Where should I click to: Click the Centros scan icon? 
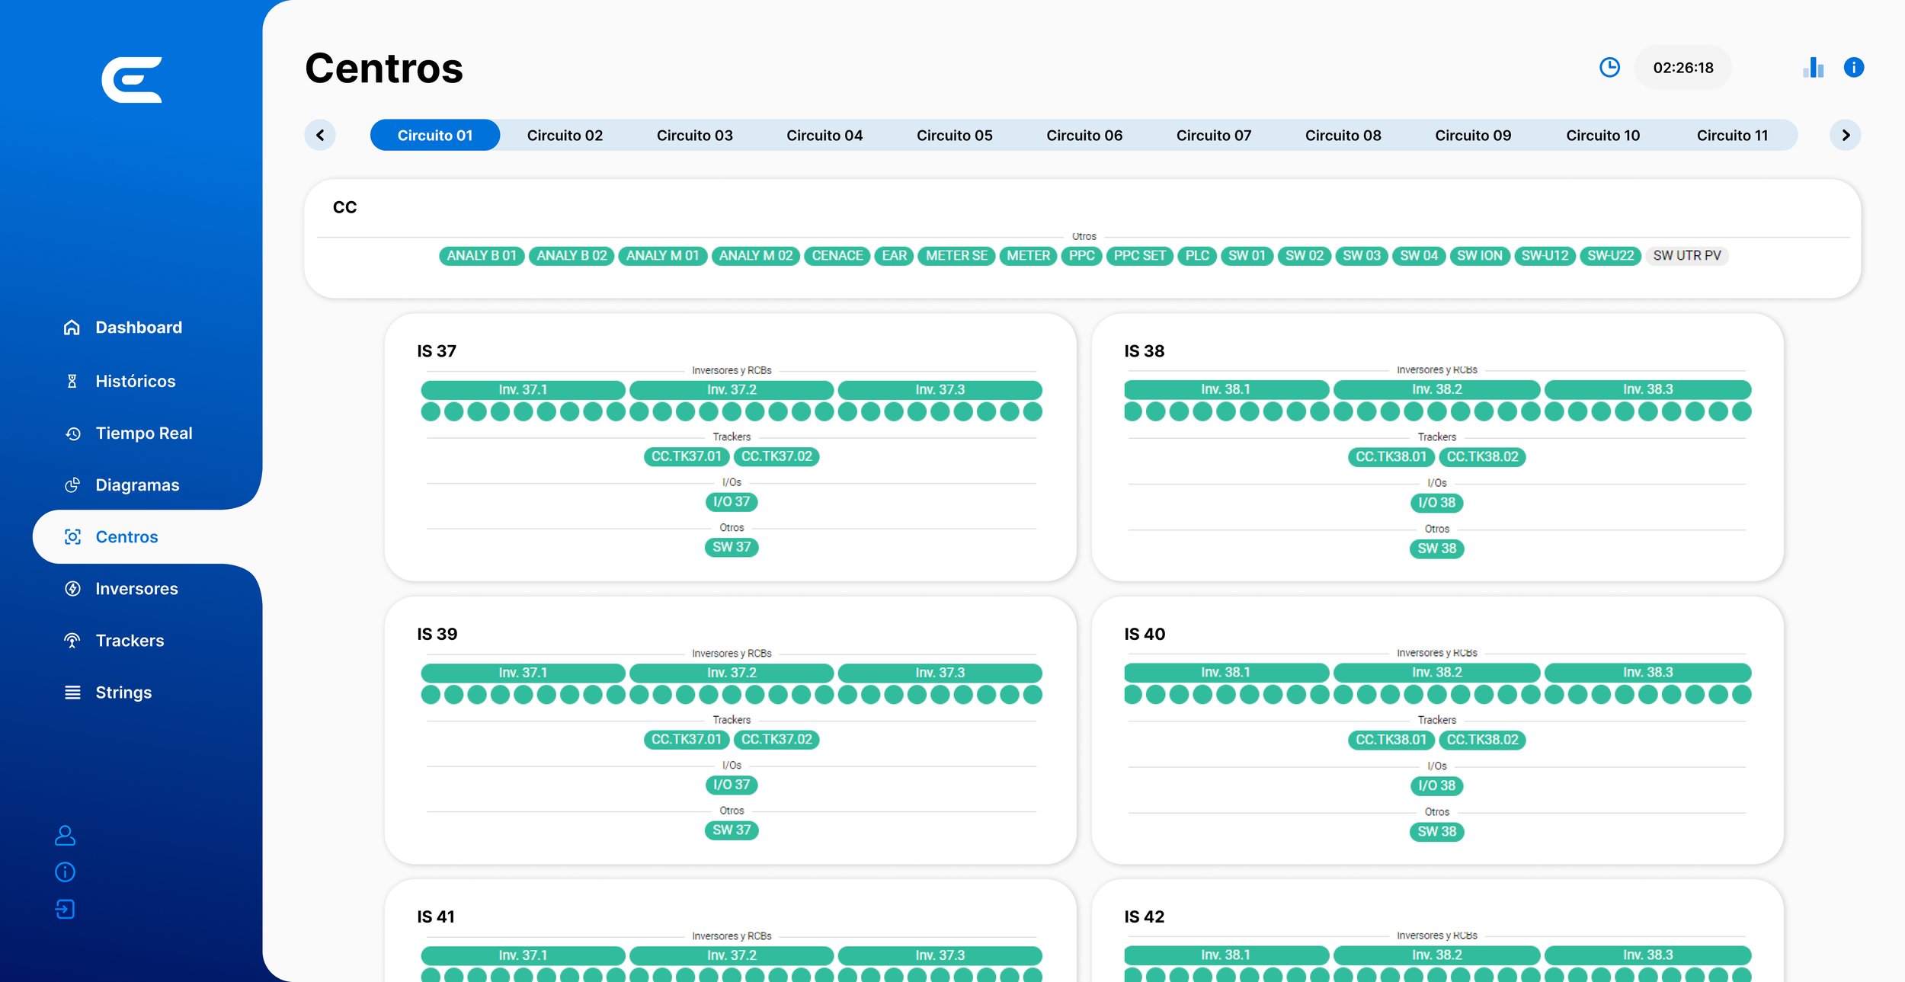click(x=72, y=537)
